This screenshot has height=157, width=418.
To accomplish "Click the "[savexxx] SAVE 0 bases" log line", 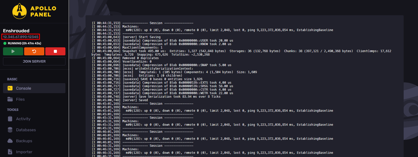I will [x=147, y=79].
